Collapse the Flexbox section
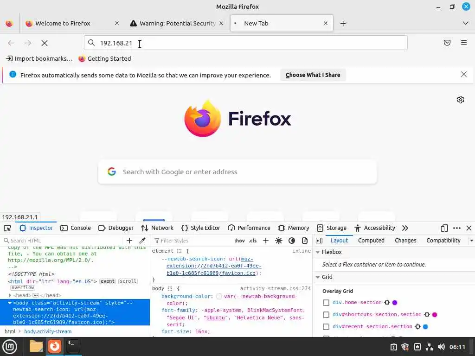 click(x=318, y=252)
